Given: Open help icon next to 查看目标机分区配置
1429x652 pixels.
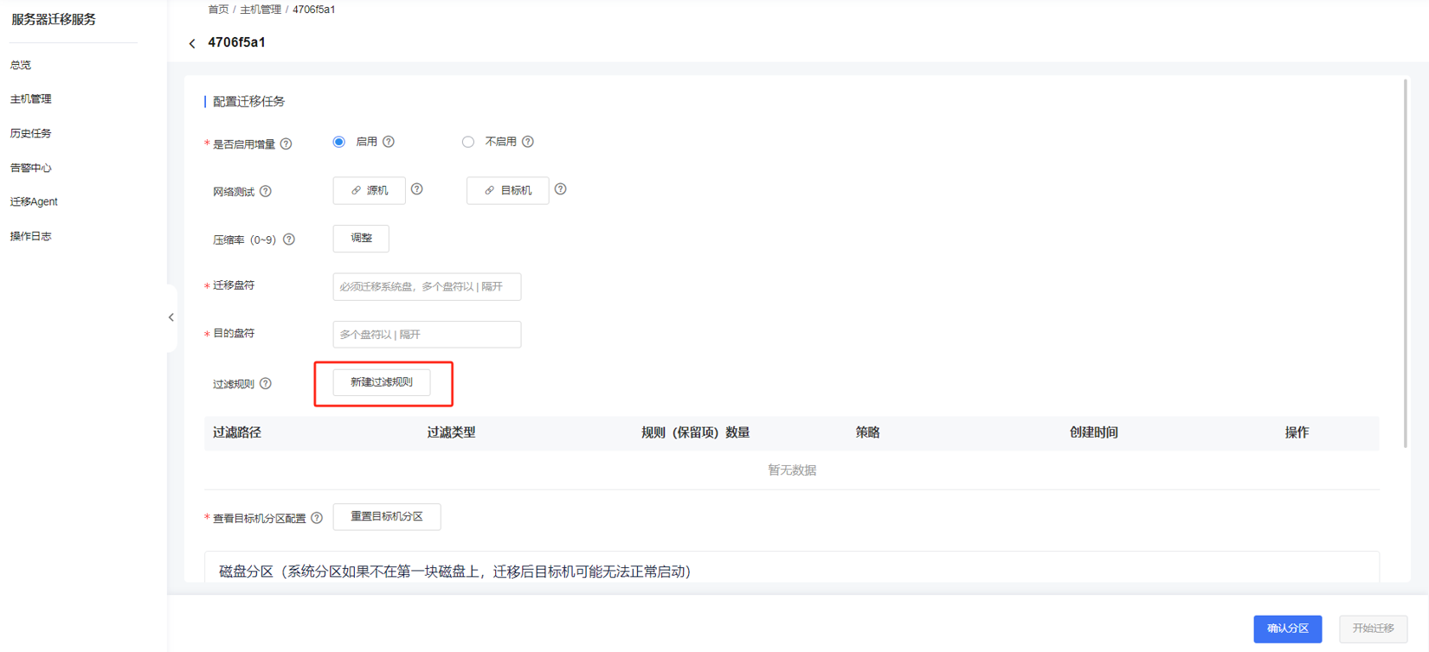Looking at the screenshot, I should 317,518.
